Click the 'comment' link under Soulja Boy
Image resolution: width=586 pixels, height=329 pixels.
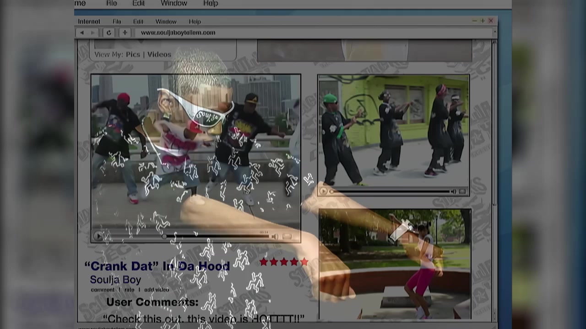point(102,290)
